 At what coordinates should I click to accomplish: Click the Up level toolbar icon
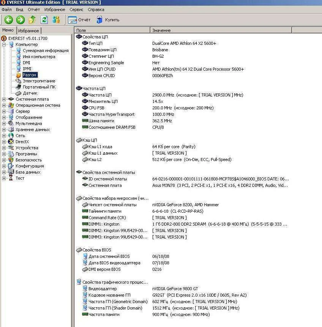pyautogui.click(x=32, y=20)
